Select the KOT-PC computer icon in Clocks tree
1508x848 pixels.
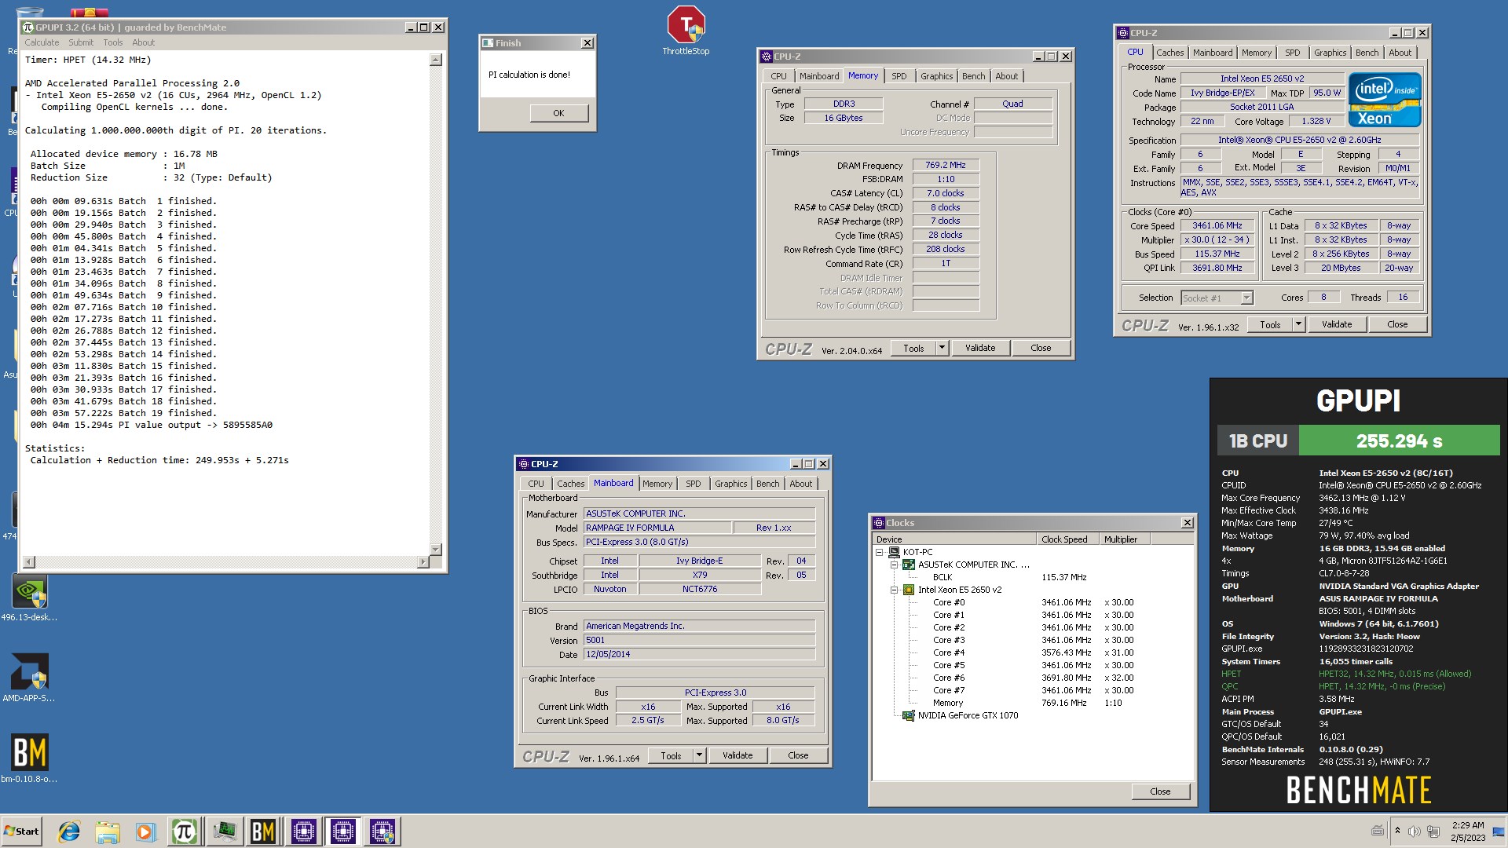tap(893, 552)
